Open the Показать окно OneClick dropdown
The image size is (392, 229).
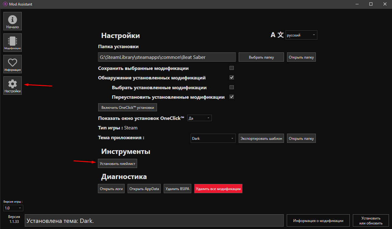(x=199, y=118)
